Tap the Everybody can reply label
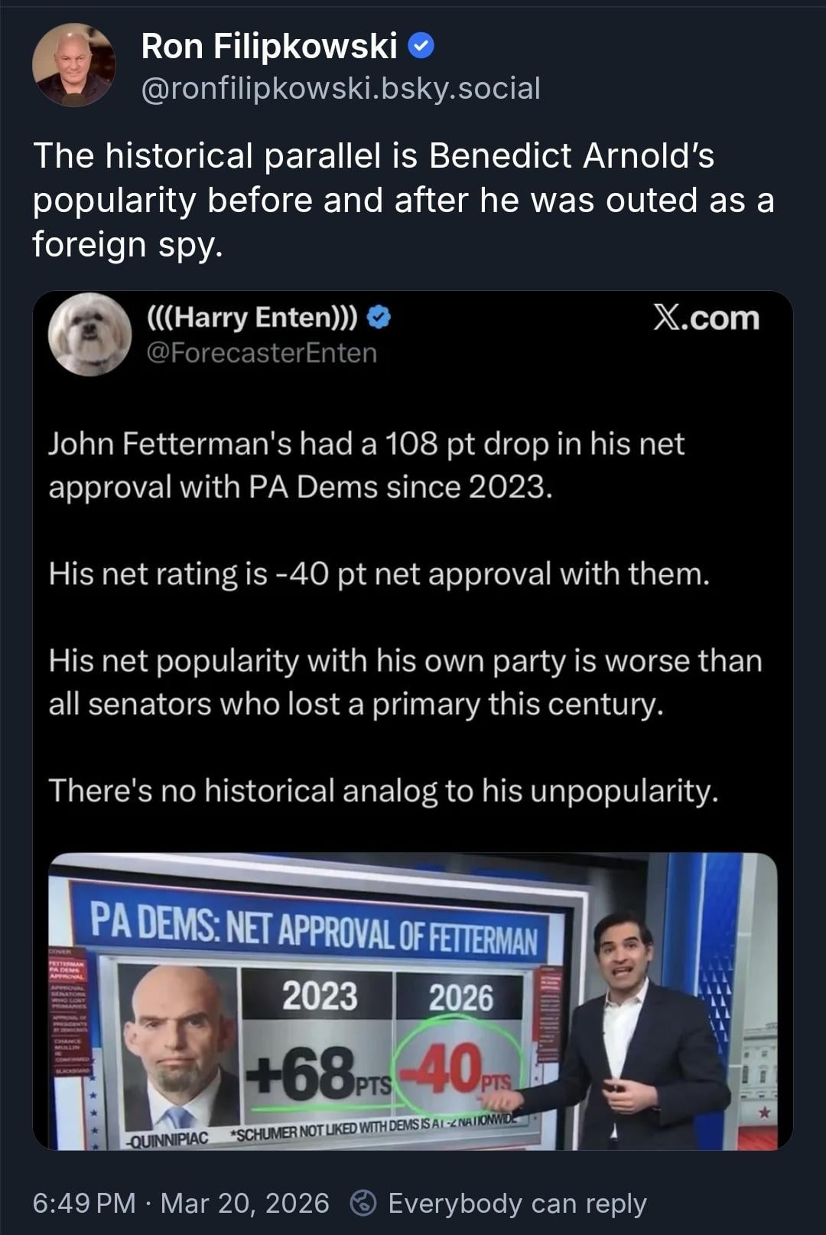The height and width of the screenshot is (1235, 826). pyautogui.click(x=517, y=1203)
